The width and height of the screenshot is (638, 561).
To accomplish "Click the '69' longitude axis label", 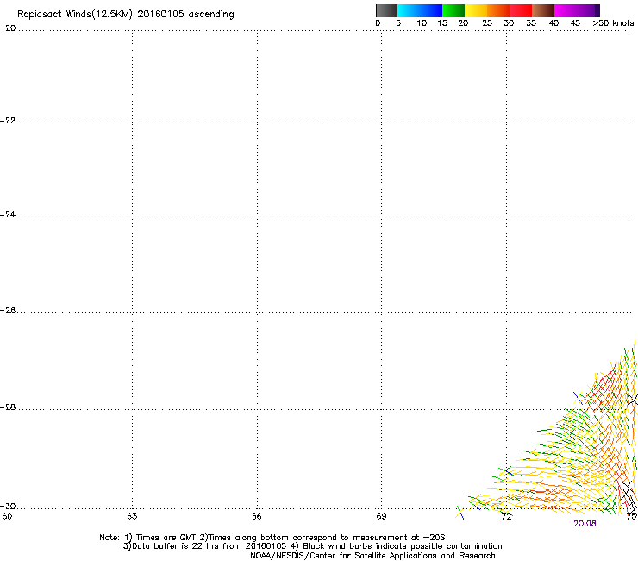I will pos(381,516).
